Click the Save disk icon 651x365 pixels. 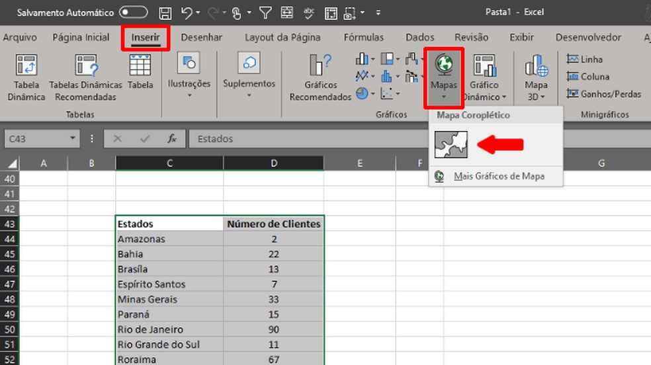165,13
